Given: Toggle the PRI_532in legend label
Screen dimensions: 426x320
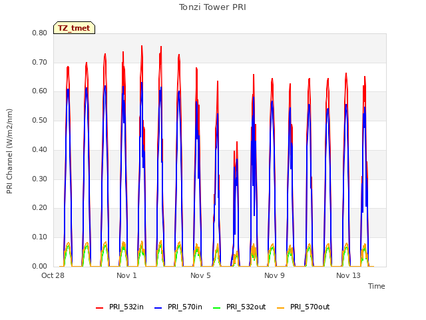Looking at the screenshot, I should pos(126,307).
